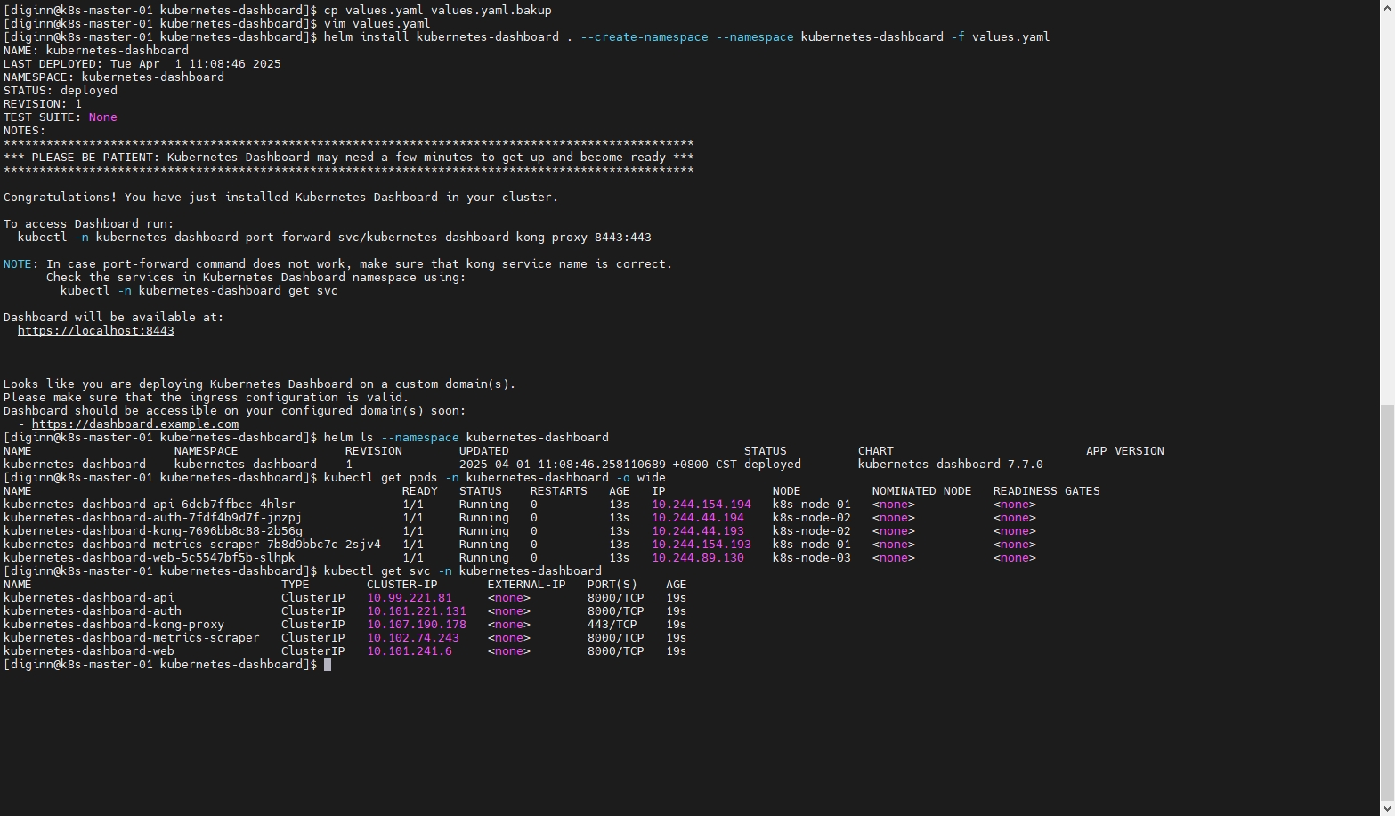This screenshot has width=1395, height=816.
Task: Click the READINESS GATES column header
Action: (x=1046, y=491)
